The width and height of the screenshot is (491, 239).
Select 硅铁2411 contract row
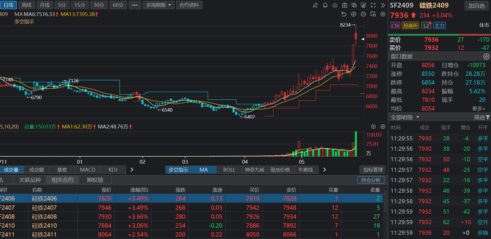[191, 234]
